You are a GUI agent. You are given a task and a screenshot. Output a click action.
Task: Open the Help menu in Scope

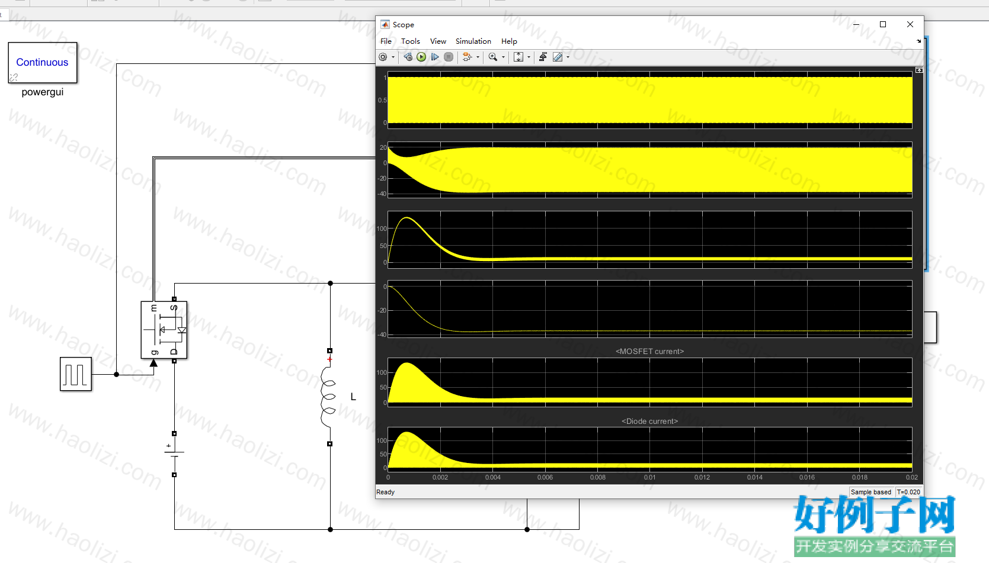[509, 41]
